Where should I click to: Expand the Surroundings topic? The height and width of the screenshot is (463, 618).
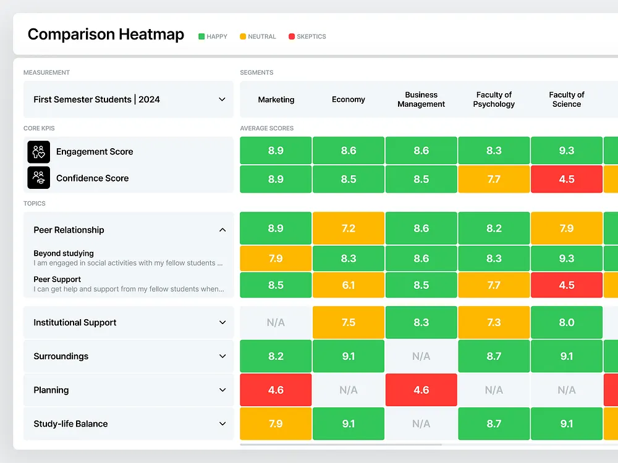222,356
